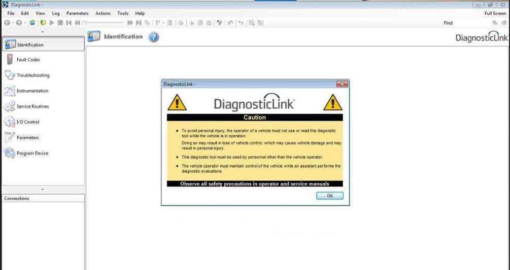The height and width of the screenshot is (270, 510).
Task: Click the print toolbar icon
Action: 181,23
